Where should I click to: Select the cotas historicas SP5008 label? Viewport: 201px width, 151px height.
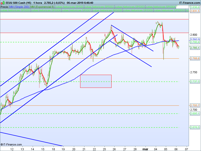pyautogui.click(x=107, y=10)
